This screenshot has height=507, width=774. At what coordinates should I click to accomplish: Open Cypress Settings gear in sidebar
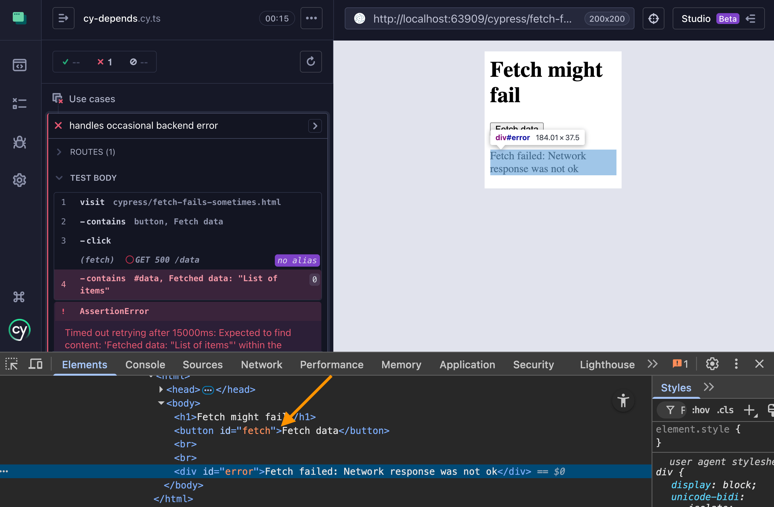click(19, 180)
